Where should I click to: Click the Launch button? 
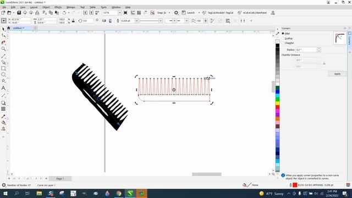(188, 13)
